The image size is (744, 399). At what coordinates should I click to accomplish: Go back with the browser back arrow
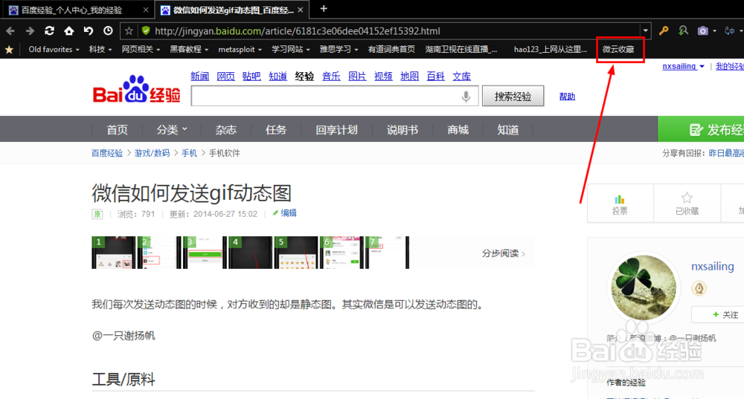(x=10, y=30)
